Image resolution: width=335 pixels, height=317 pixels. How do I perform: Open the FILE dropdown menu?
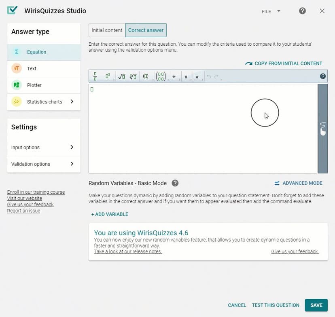pos(271,11)
